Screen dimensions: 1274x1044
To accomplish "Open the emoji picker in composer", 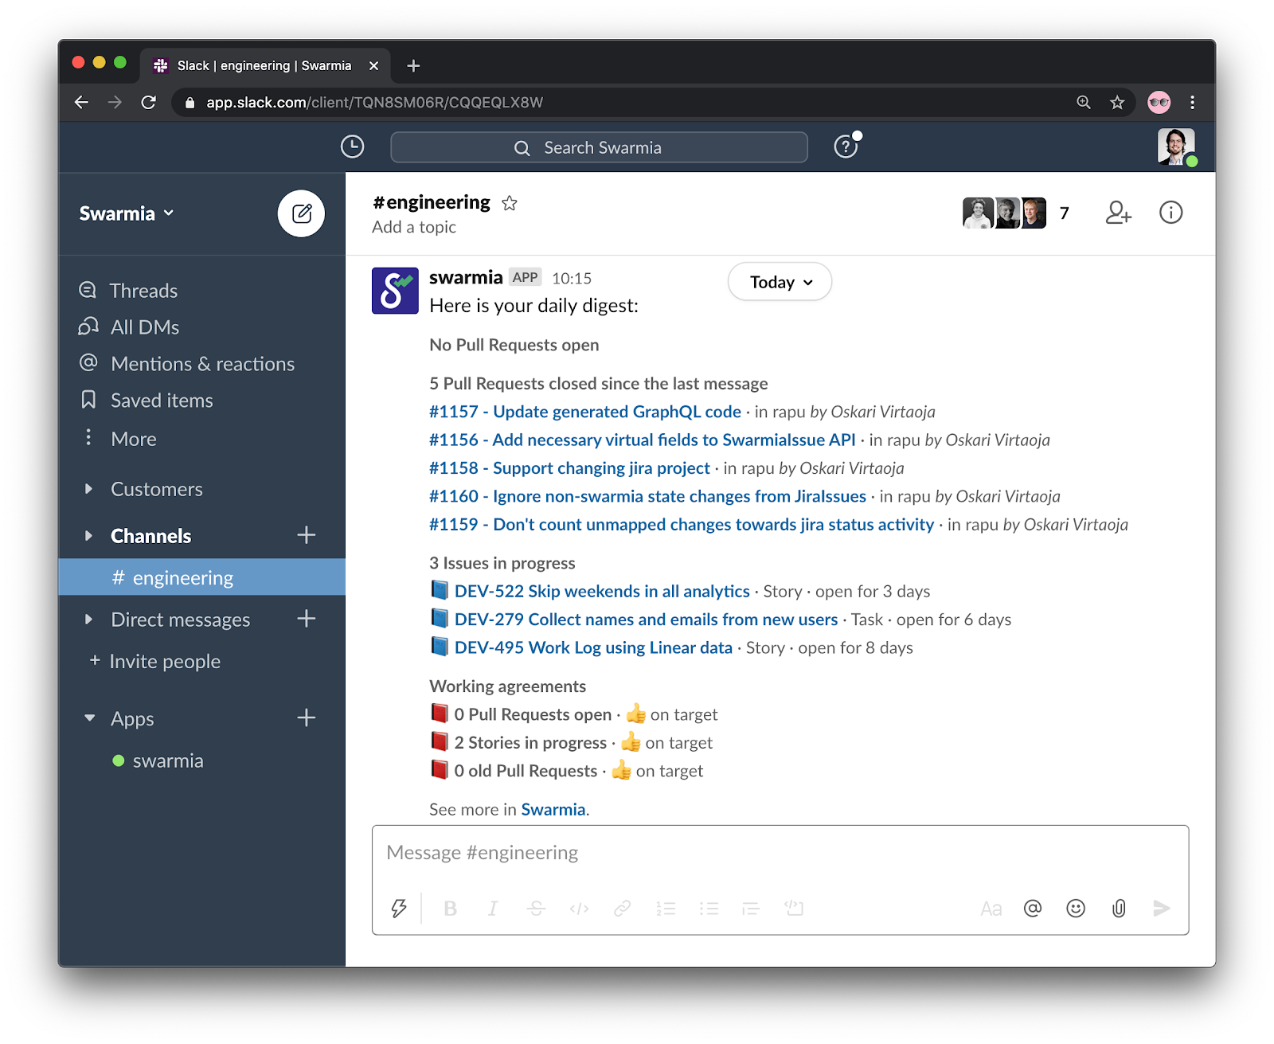I will 1075,909.
